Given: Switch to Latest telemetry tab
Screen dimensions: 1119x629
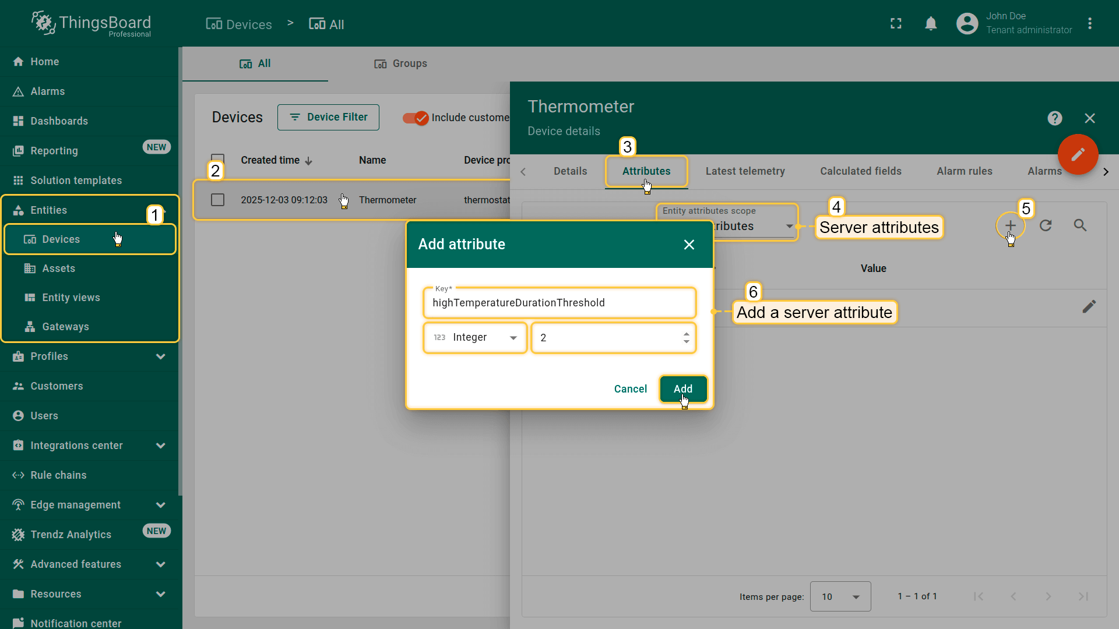Looking at the screenshot, I should point(745,171).
